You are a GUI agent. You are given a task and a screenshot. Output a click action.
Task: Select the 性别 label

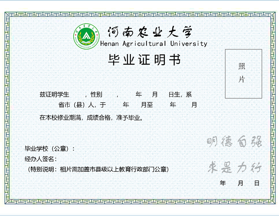point(96,95)
